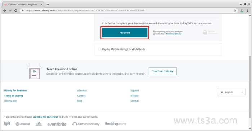Close the Online Courses tab
Screen dimensions: 252x131
[41, 4]
